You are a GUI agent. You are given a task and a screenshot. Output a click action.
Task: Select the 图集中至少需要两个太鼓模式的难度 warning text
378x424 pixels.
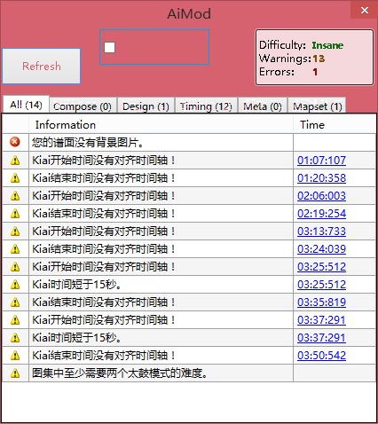(x=120, y=373)
